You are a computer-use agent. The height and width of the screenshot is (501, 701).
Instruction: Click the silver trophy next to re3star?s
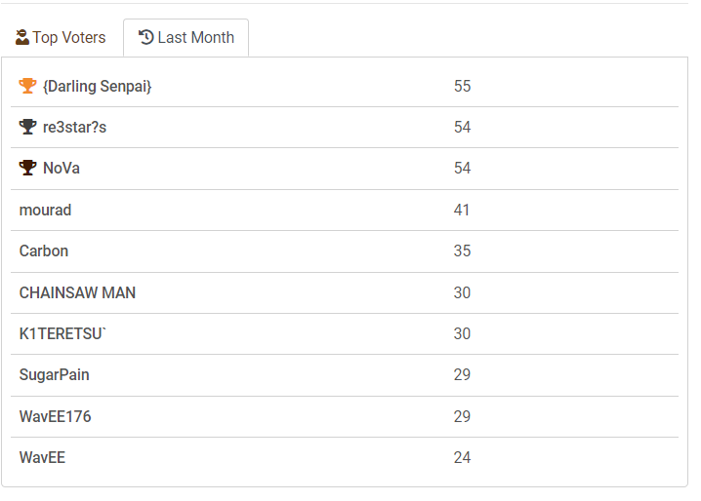pos(27,127)
